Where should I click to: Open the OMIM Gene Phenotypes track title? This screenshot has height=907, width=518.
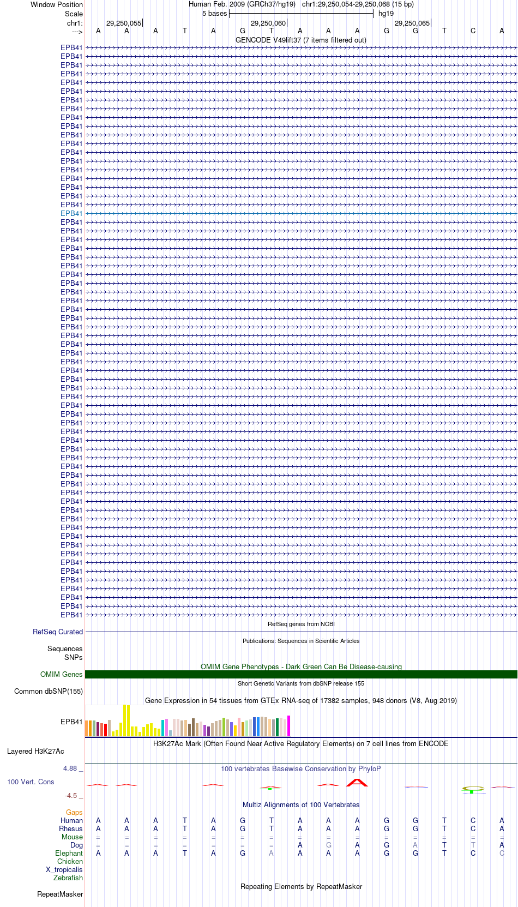(301, 666)
